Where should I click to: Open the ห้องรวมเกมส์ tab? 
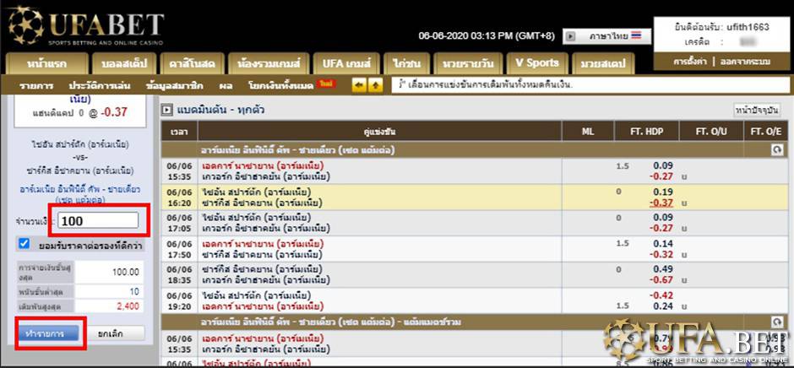[x=269, y=64]
